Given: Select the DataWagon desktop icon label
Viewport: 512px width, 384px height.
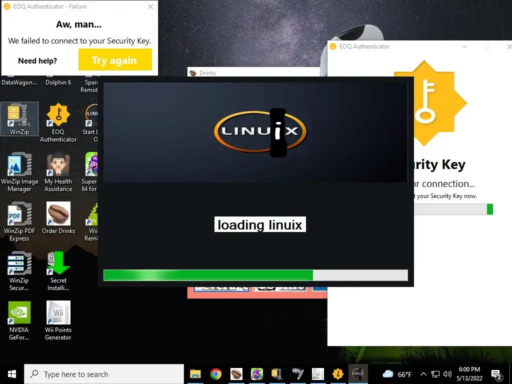Looking at the screenshot, I should click(x=19, y=82).
